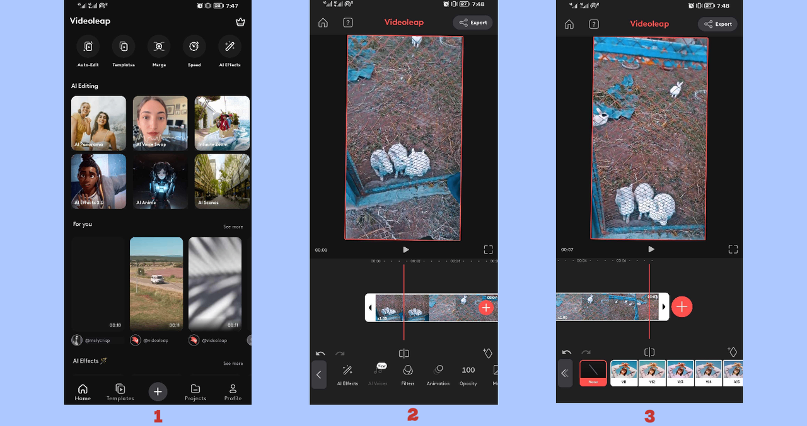Select the rabbit video clip in the timeline

click(436, 308)
